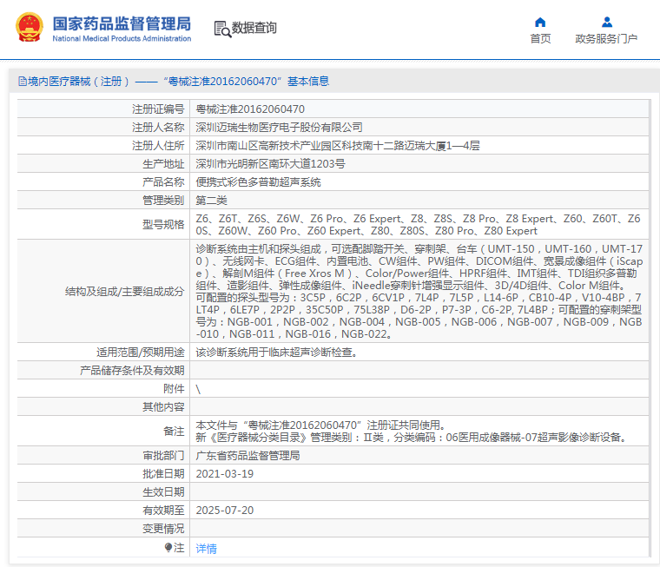Image resolution: width=660 pixels, height=567 pixels.
Task: Select the 型号规格 model list text
Action: 418,224
